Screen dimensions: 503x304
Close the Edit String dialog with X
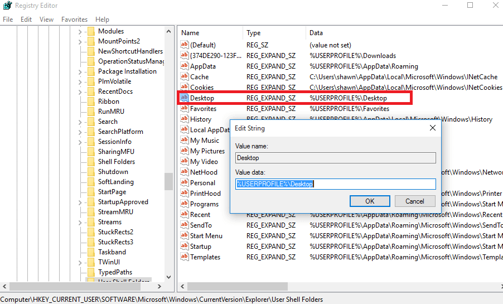click(432, 128)
